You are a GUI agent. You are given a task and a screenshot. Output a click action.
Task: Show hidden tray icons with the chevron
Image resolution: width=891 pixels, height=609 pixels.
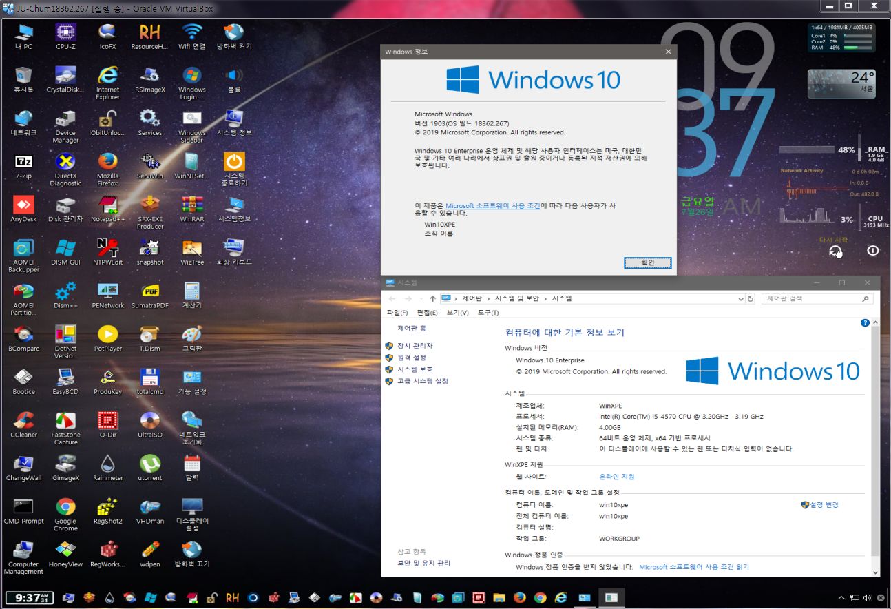coord(841,598)
